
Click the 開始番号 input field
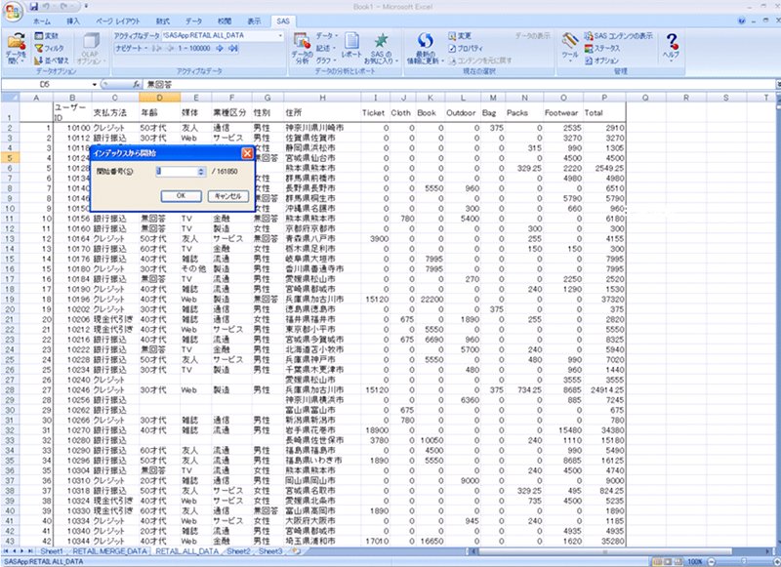177,171
